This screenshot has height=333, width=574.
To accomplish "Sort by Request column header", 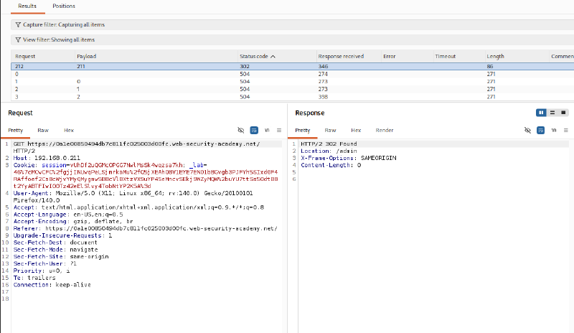I will (25, 56).
